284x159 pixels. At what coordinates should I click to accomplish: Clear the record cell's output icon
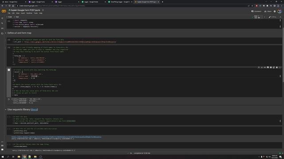tap(9, 99)
